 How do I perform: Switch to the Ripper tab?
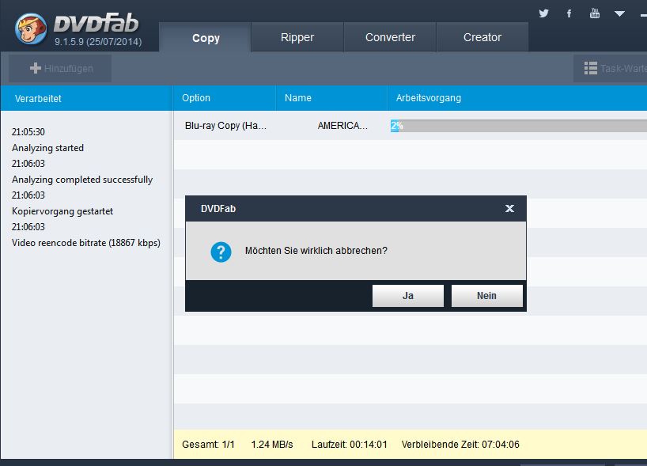coord(297,37)
